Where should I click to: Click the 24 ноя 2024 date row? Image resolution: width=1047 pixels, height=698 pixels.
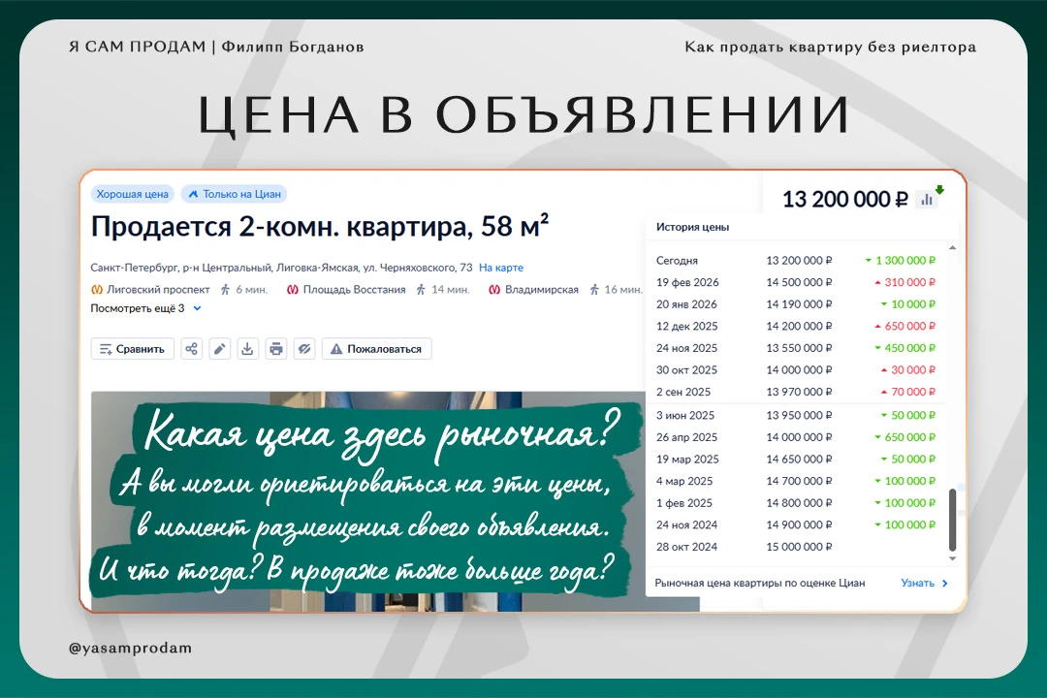[x=796, y=524]
